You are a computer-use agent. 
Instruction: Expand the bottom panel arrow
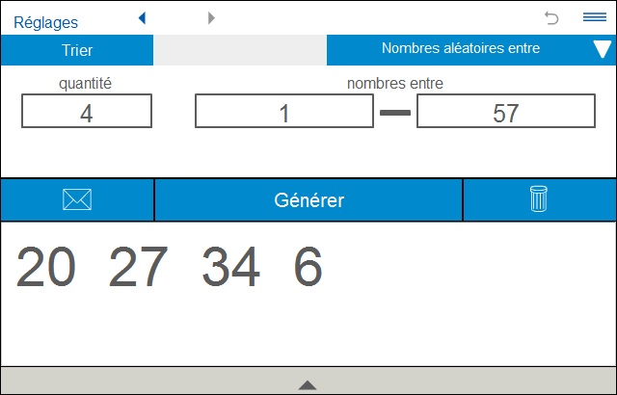(x=308, y=384)
